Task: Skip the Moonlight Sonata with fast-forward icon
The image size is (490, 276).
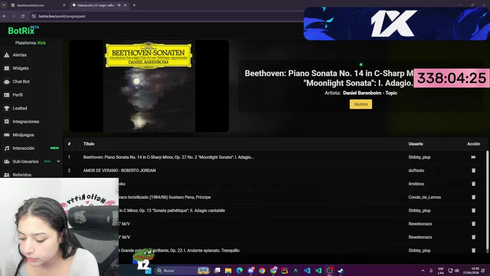Action: tap(474, 157)
